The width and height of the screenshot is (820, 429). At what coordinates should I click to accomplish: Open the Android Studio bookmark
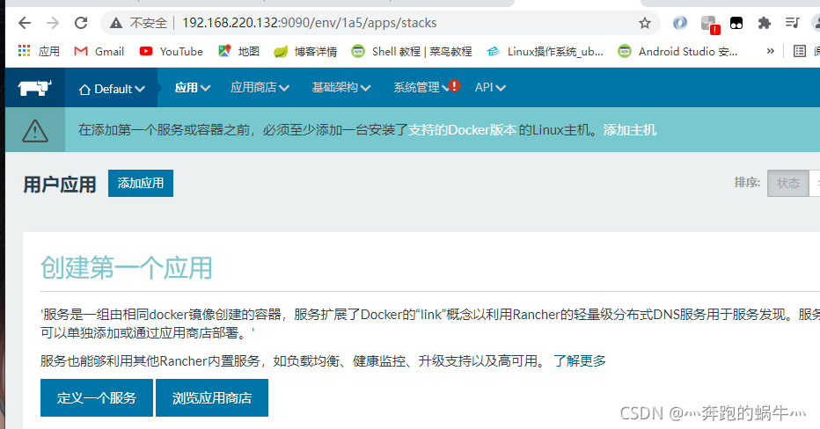(x=677, y=51)
